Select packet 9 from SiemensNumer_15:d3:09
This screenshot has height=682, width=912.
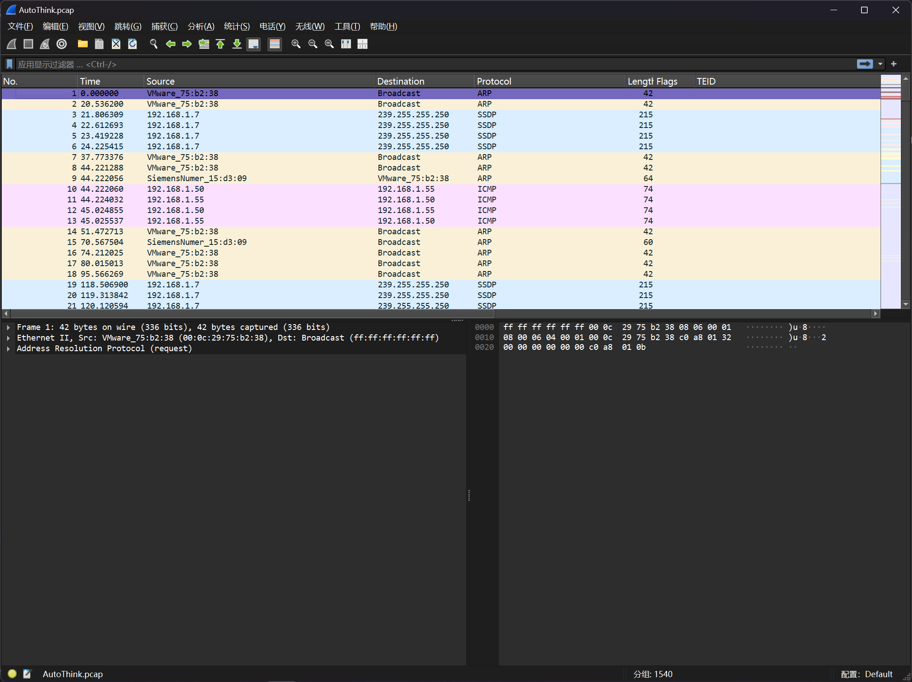point(441,178)
